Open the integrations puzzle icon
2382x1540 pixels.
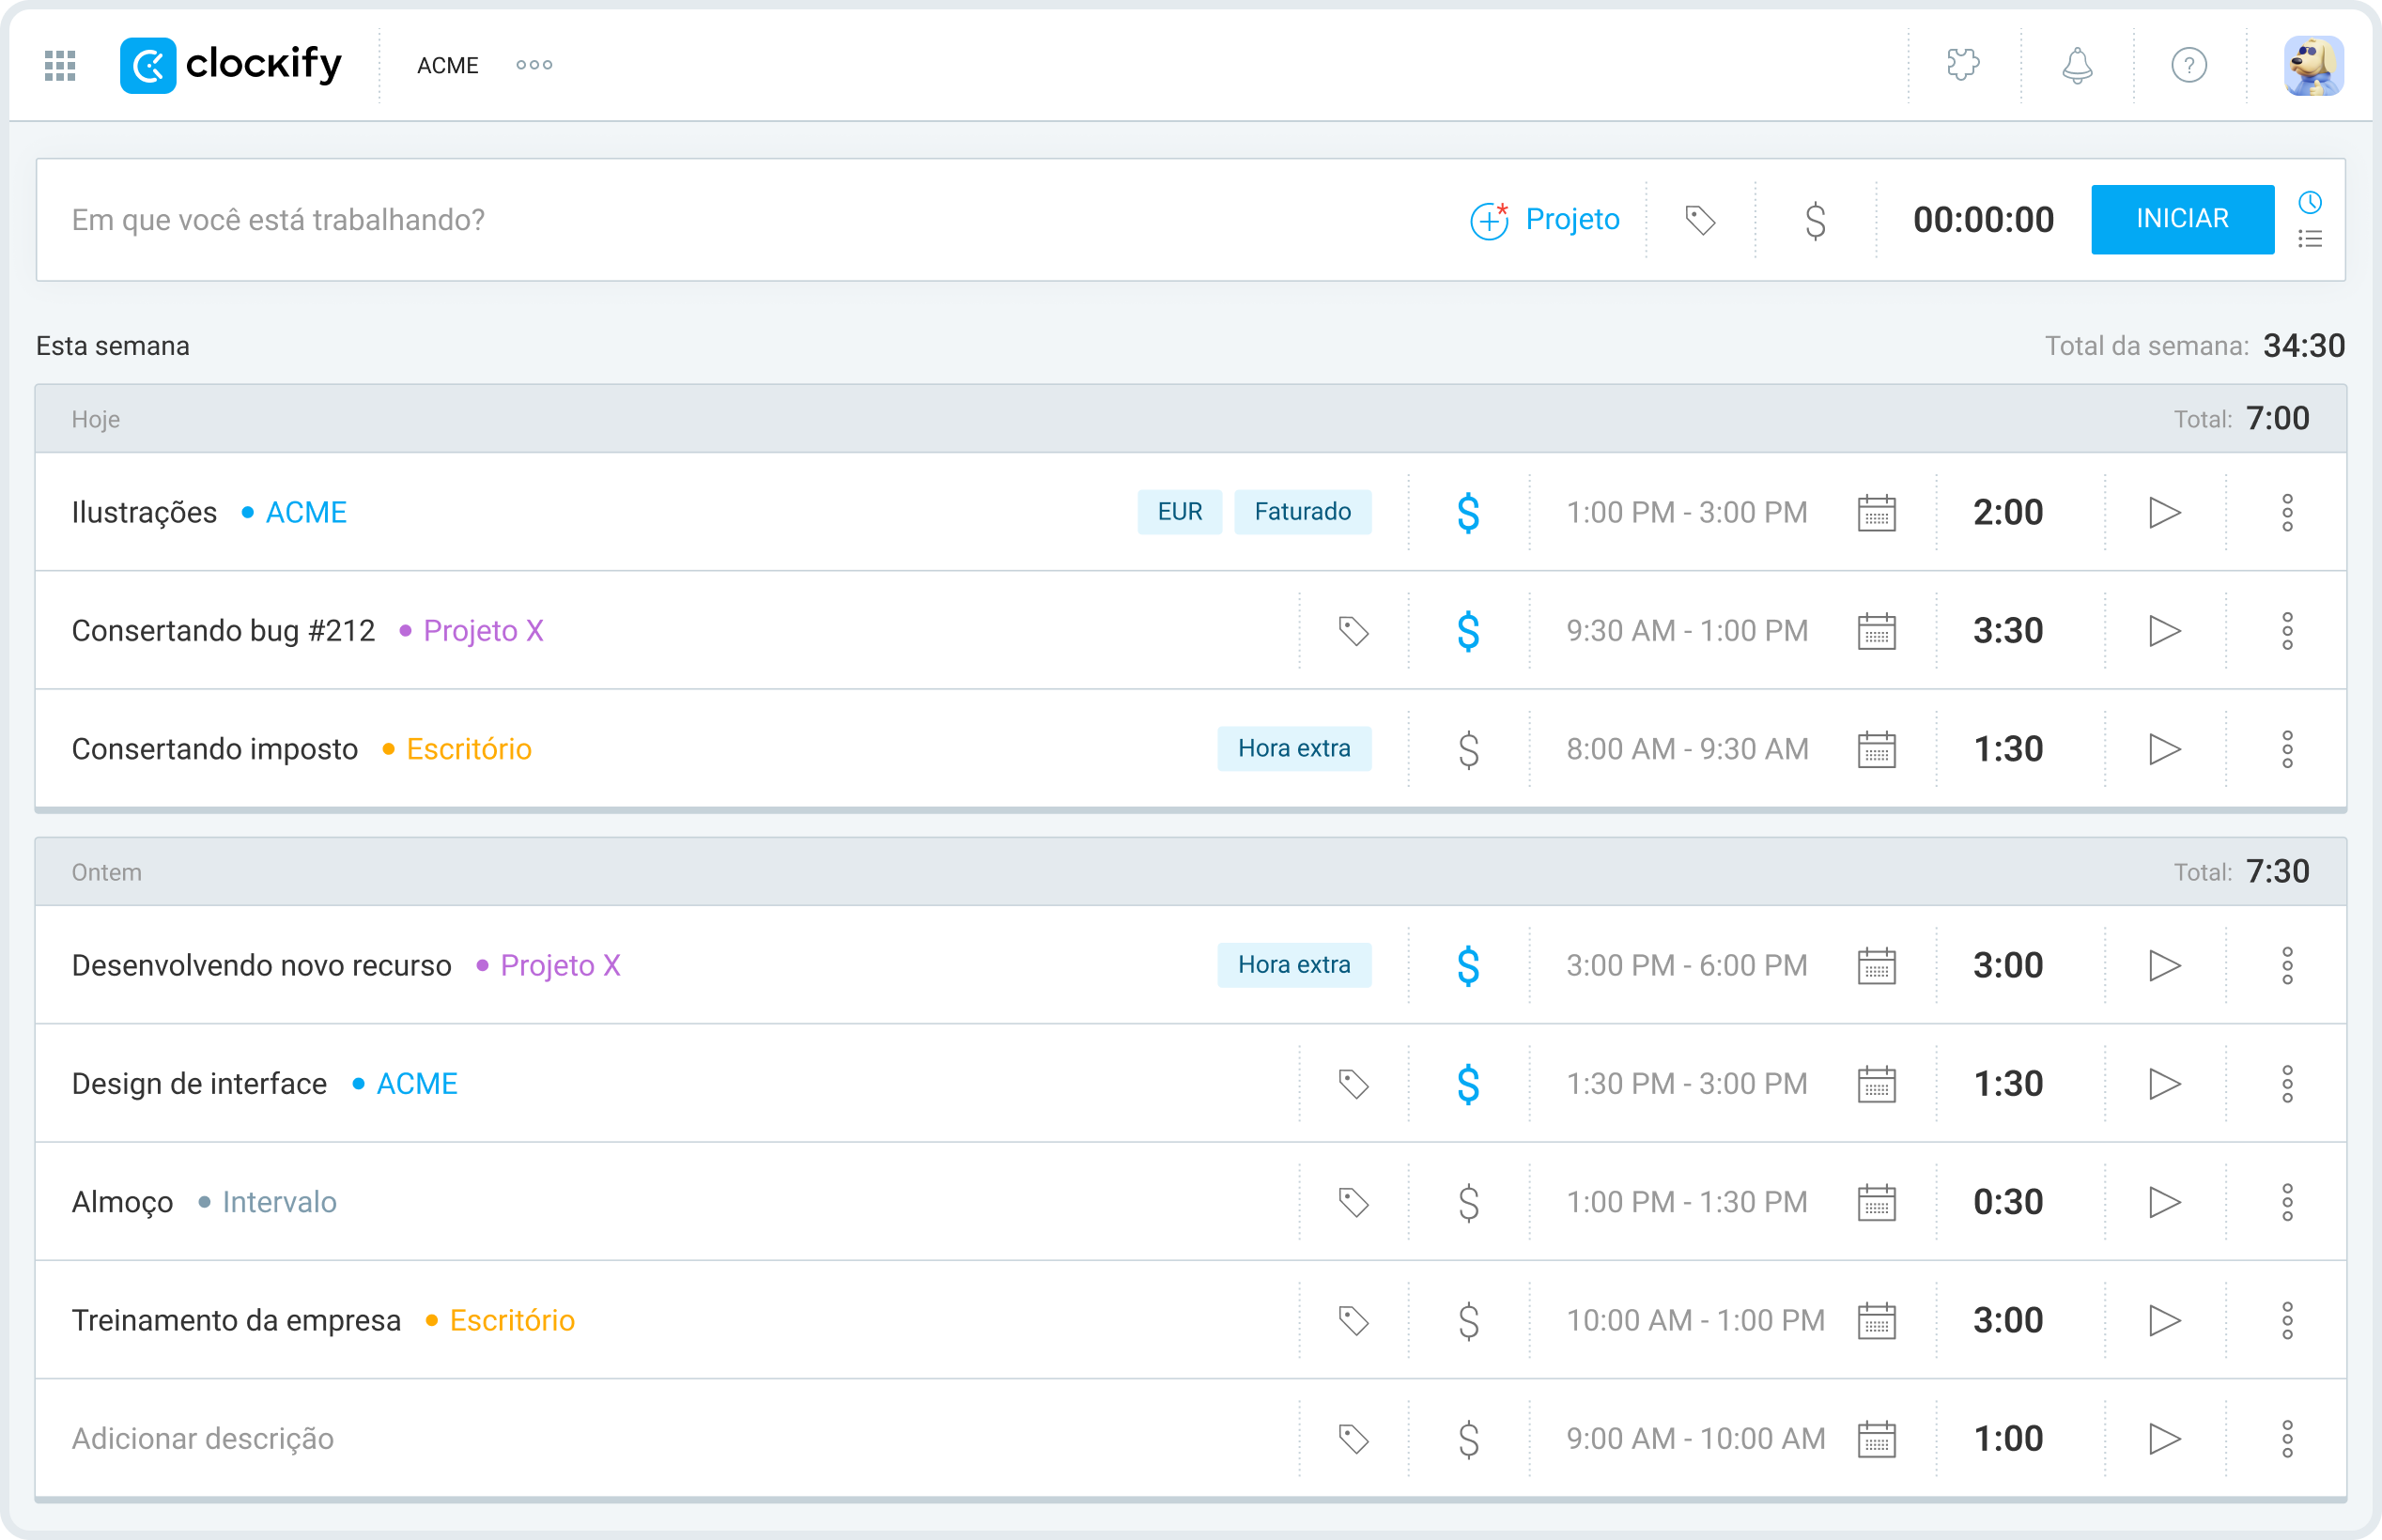click(x=1963, y=66)
